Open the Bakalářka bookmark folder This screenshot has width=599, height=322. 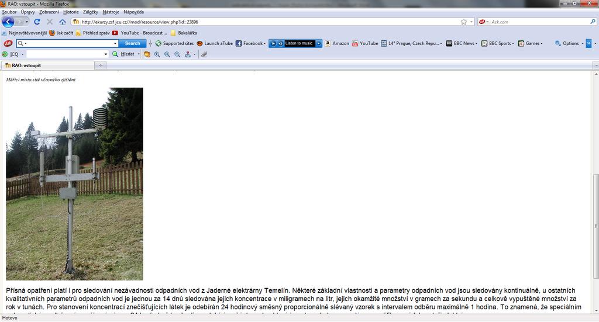coord(184,33)
